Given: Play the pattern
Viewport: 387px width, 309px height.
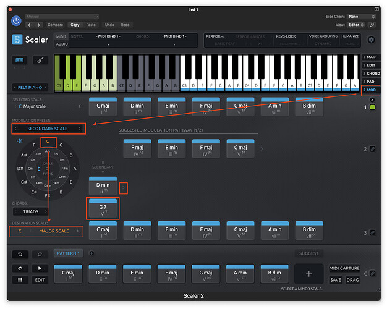Looking at the screenshot, I should tap(40, 268).
